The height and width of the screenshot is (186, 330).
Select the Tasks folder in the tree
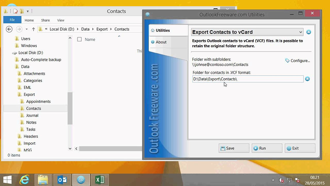[x=30, y=129]
